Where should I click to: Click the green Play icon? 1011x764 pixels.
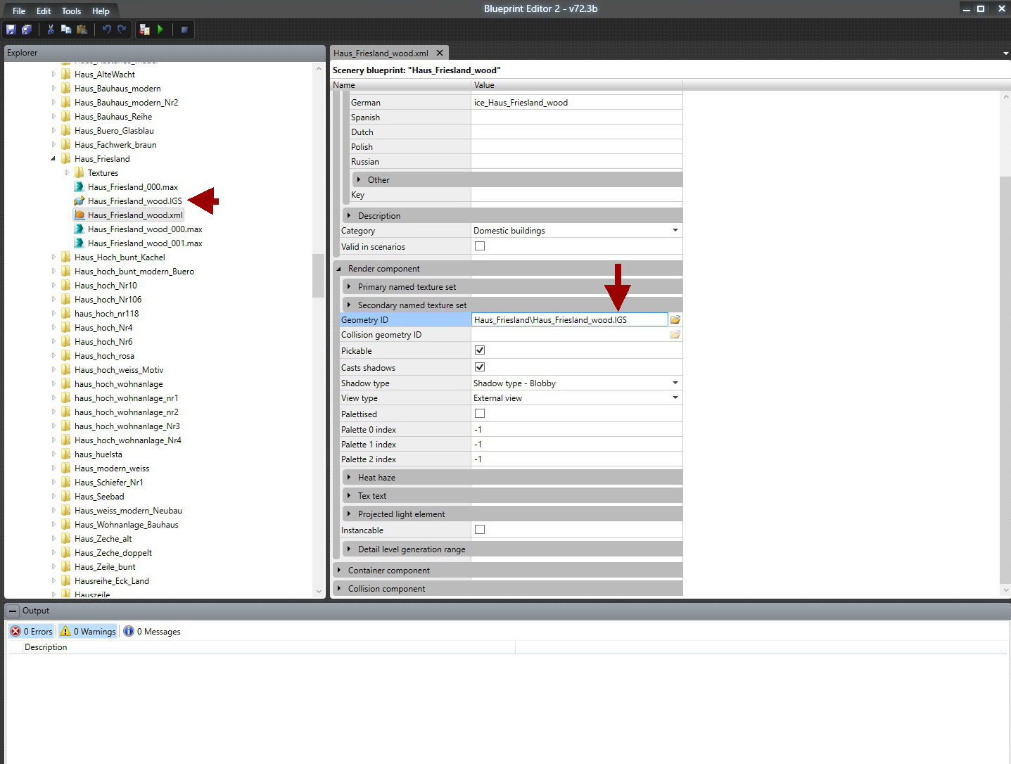(x=160, y=30)
